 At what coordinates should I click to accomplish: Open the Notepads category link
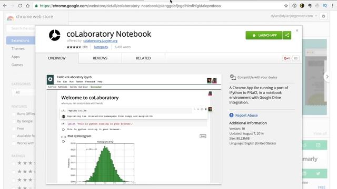pos(101,47)
